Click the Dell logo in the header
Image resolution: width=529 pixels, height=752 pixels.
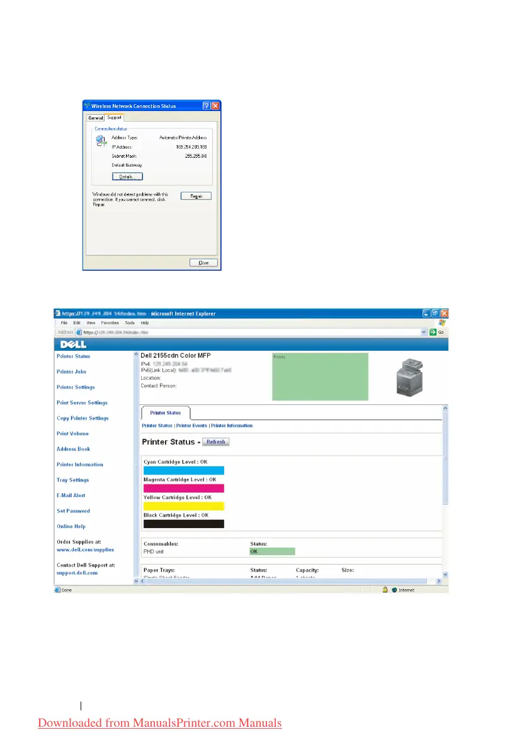tap(73, 344)
